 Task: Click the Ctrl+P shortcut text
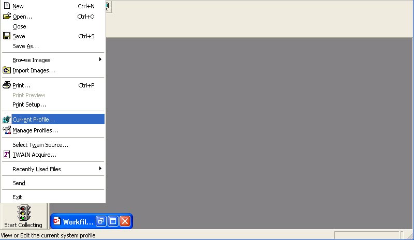(x=86, y=85)
